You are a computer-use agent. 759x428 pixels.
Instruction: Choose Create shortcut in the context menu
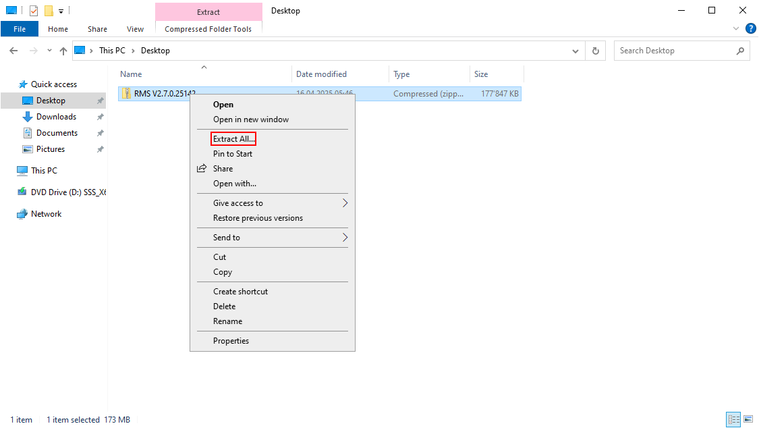coord(273,292)
